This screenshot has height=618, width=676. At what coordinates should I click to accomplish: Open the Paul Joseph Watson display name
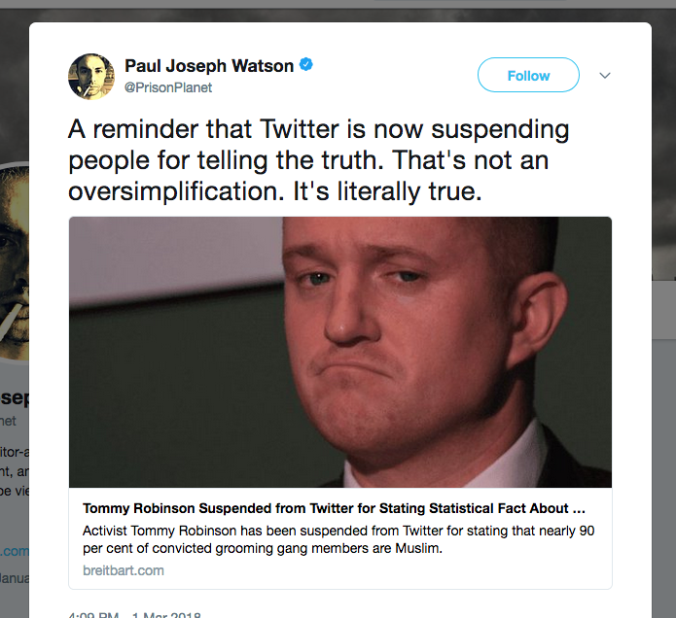click(209, 66)
